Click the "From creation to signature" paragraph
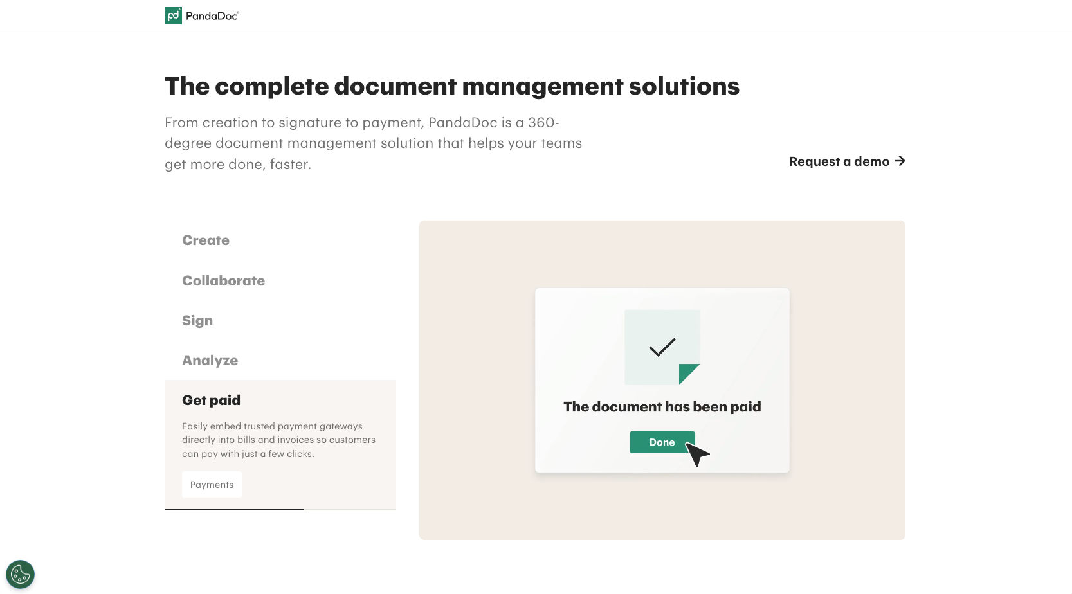 pos(373,143)
